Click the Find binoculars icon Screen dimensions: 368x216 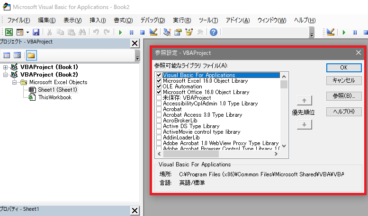pyautogui.click(x=82, y=32)
